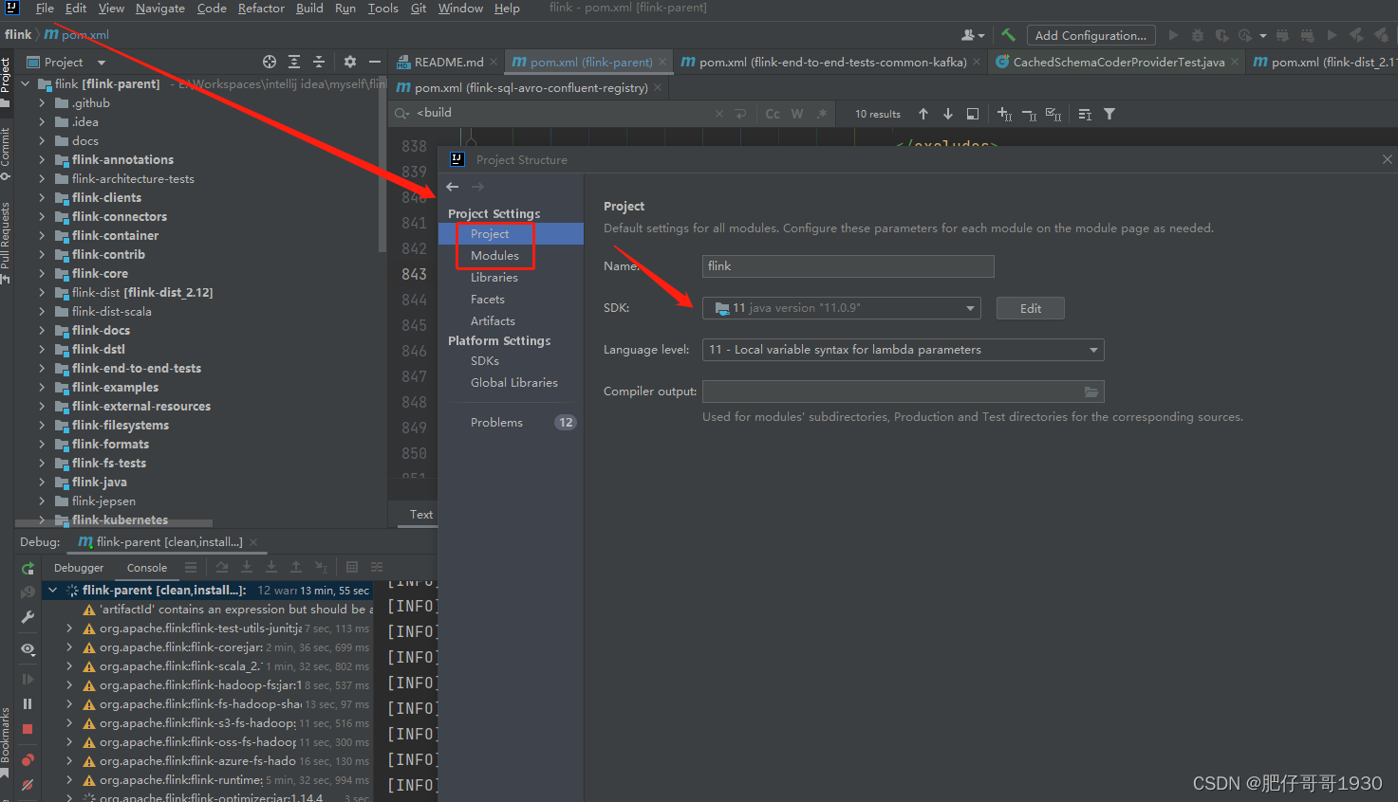Viewport: 1398px width, 802px height.
Task: Hide the Project tool window
Action: 375,62
